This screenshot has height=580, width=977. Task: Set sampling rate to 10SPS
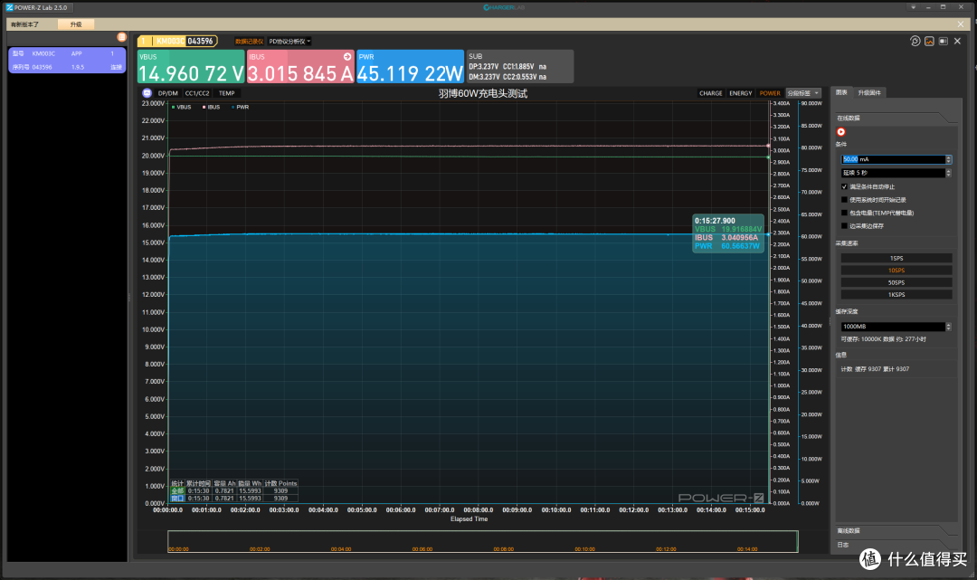pyautogui.click(x=896, y=271)
